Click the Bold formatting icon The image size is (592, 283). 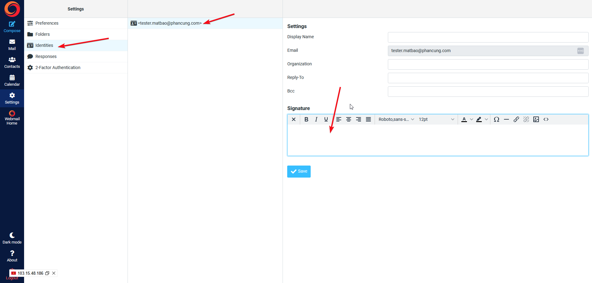[x=306, y=119]
